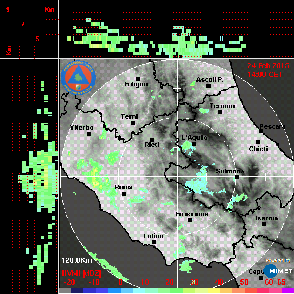Click the Frosinone city label
The height and width of the screenshot is (294, 294).
point(192,214)
